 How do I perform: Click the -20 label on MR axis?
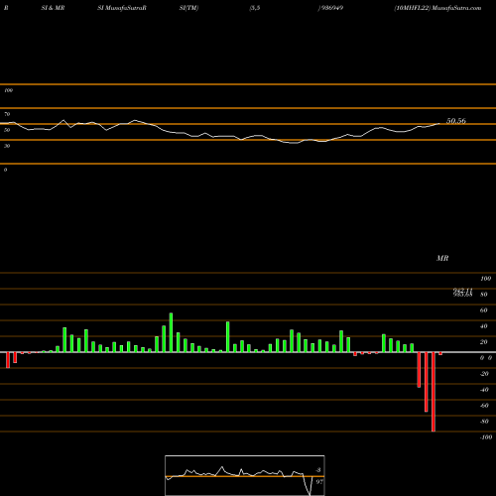[x=484, y=374]
